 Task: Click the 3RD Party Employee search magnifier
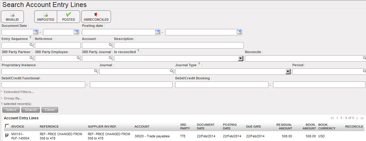78,58
